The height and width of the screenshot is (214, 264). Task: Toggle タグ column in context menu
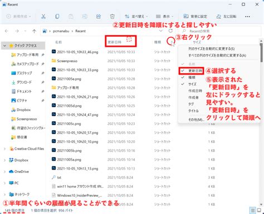coord(191,104)
